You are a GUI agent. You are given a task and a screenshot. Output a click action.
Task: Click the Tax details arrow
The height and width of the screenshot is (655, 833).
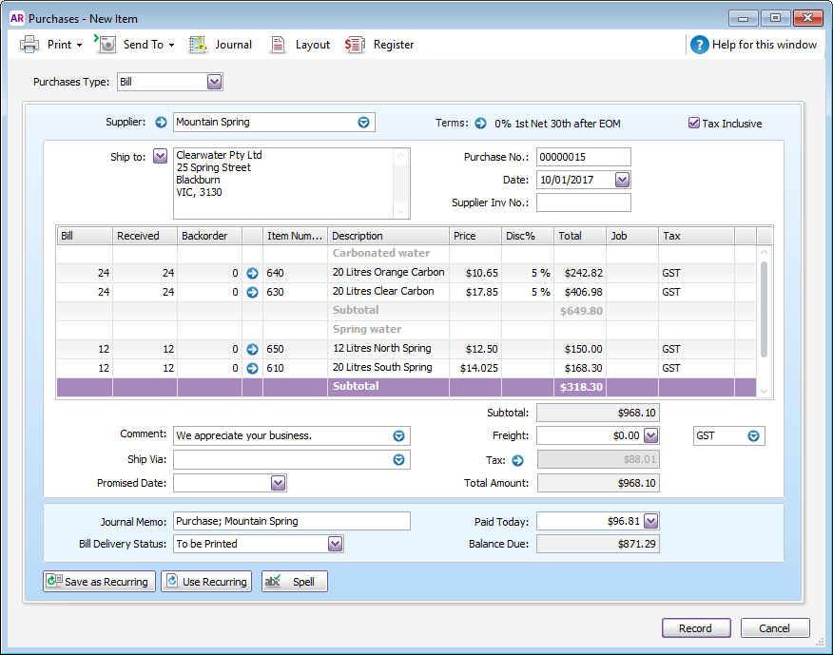point(518,460)
